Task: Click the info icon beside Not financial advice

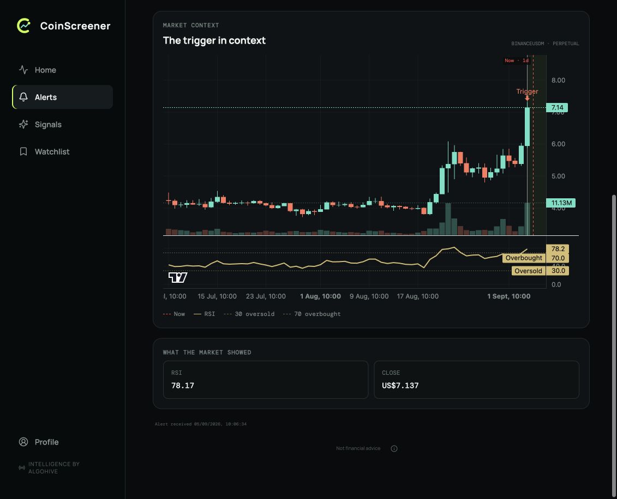Action: coord(394,448)
